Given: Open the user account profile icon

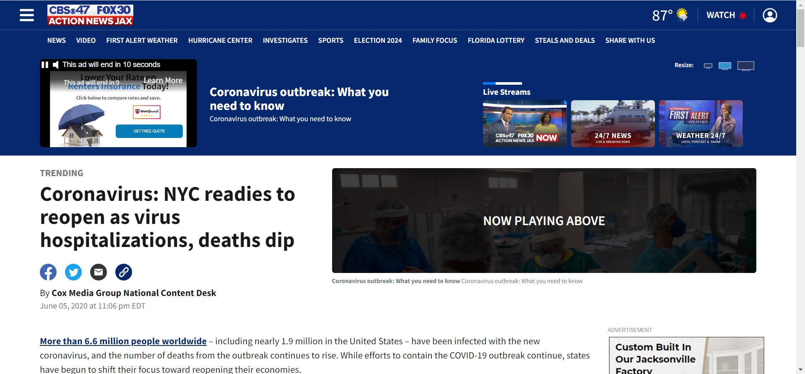Looking at the screenshot, I should click(769, 16).
